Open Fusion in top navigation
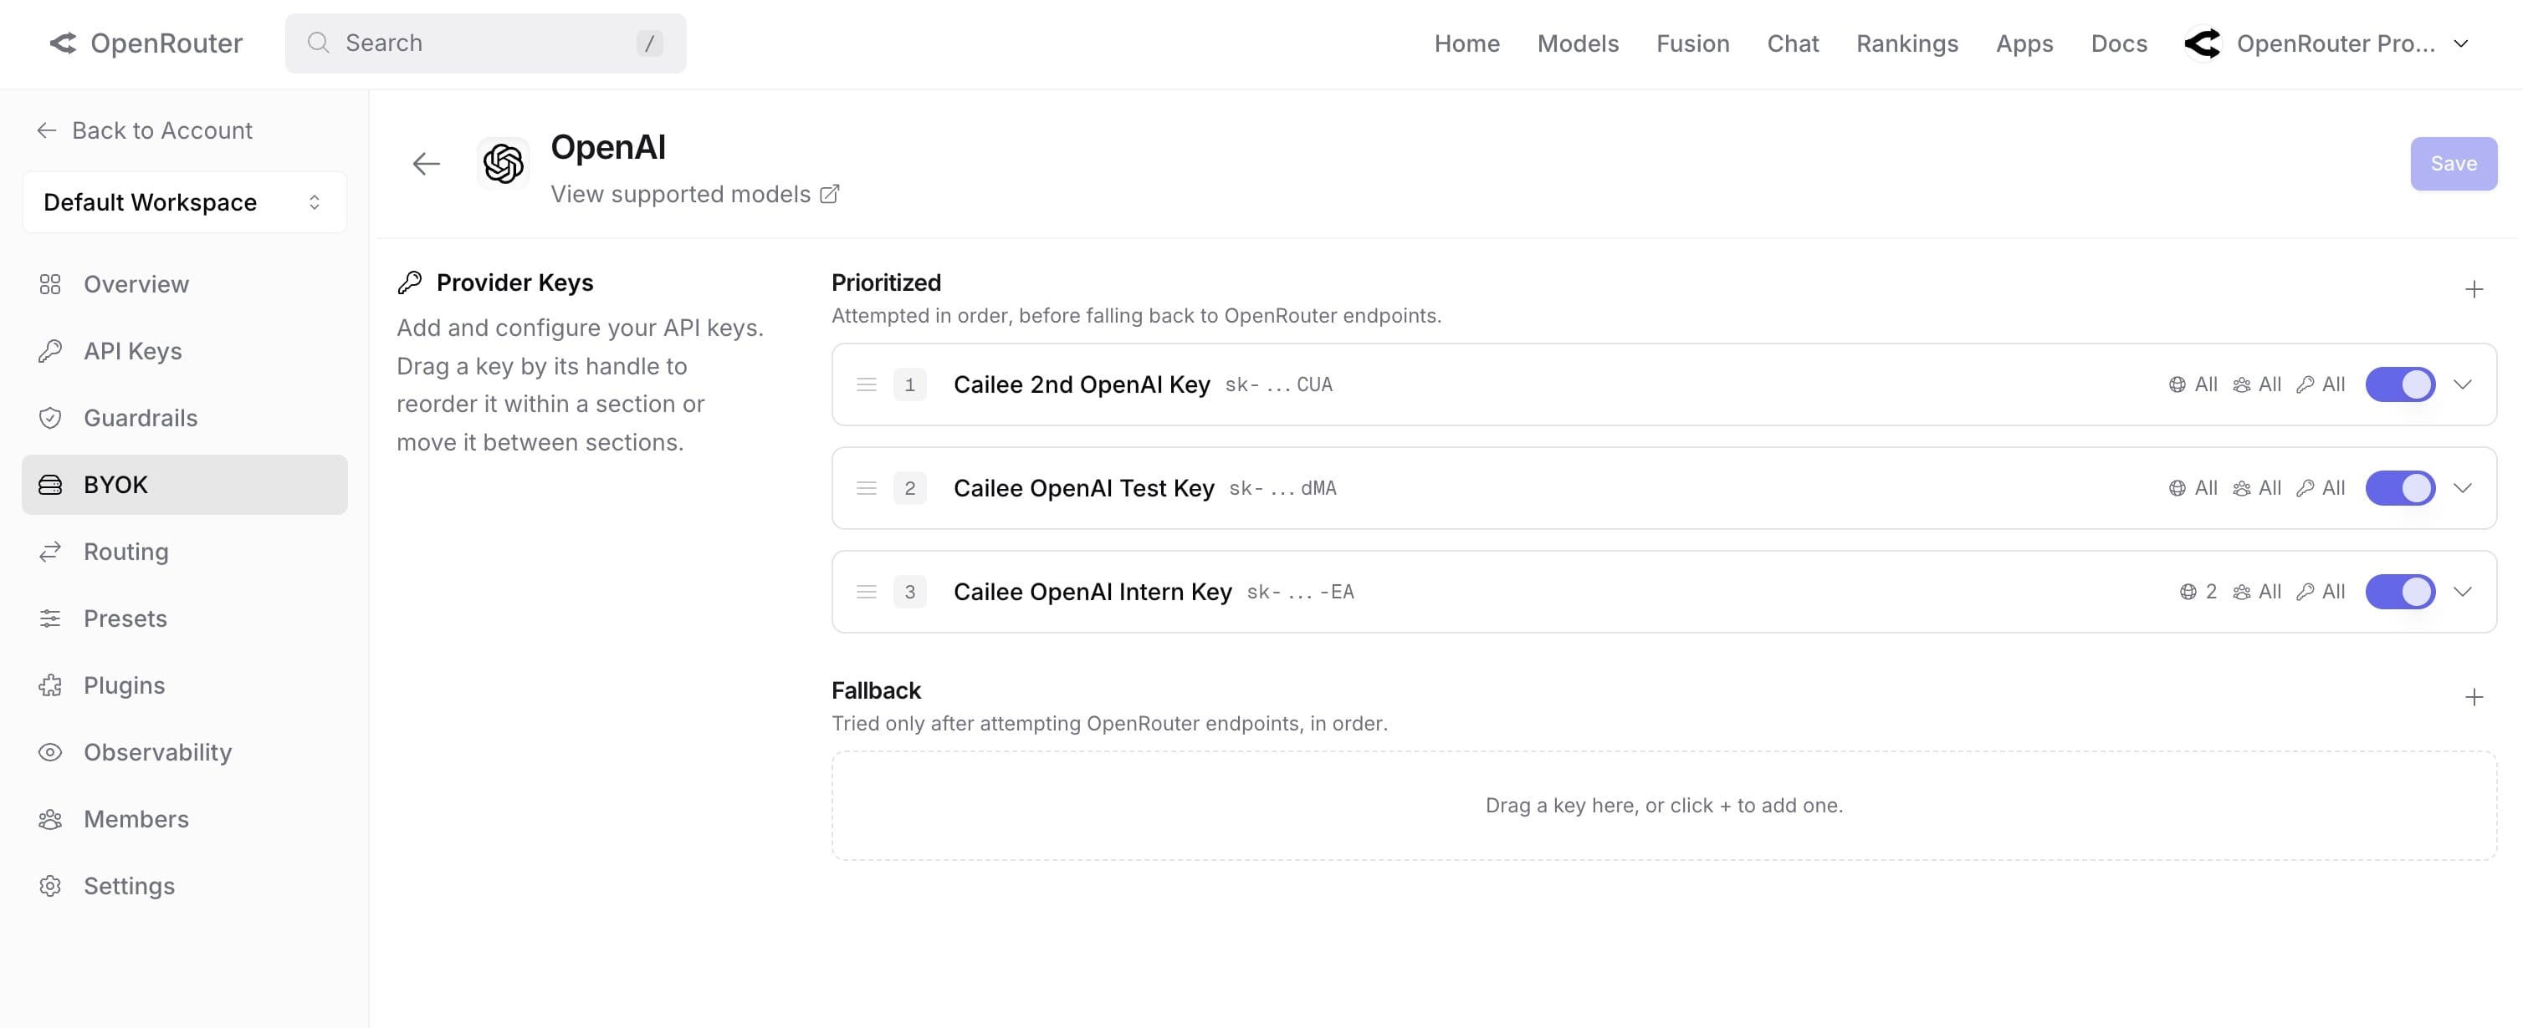Screen dimensions: 2523x1028 [1692, 43]
